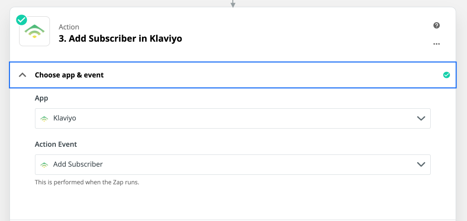Image resolution: width=467 pixels, height=221 pixels.
Task: Click the Action label above title
Action: 69,27
